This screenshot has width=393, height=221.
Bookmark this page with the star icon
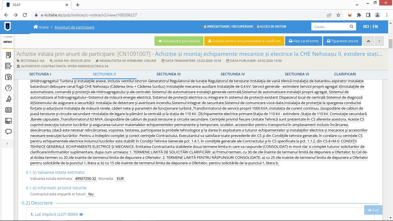coord(338,15)
